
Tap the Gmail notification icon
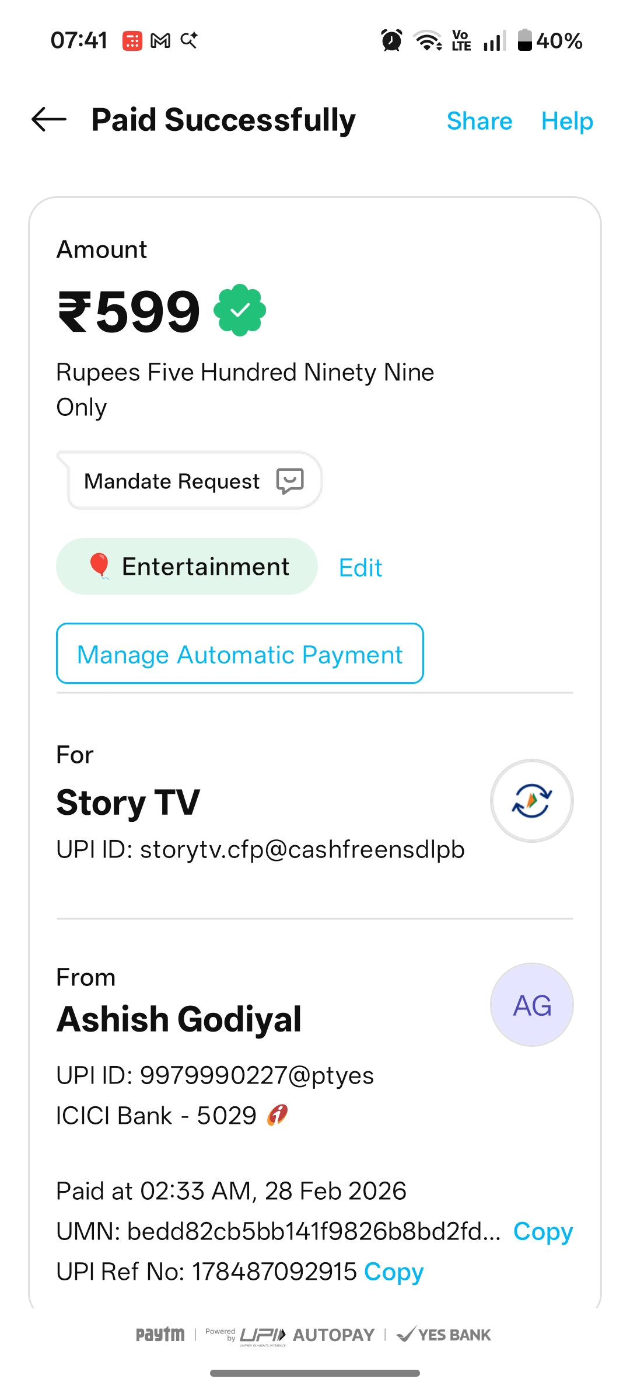pos(160,41)
